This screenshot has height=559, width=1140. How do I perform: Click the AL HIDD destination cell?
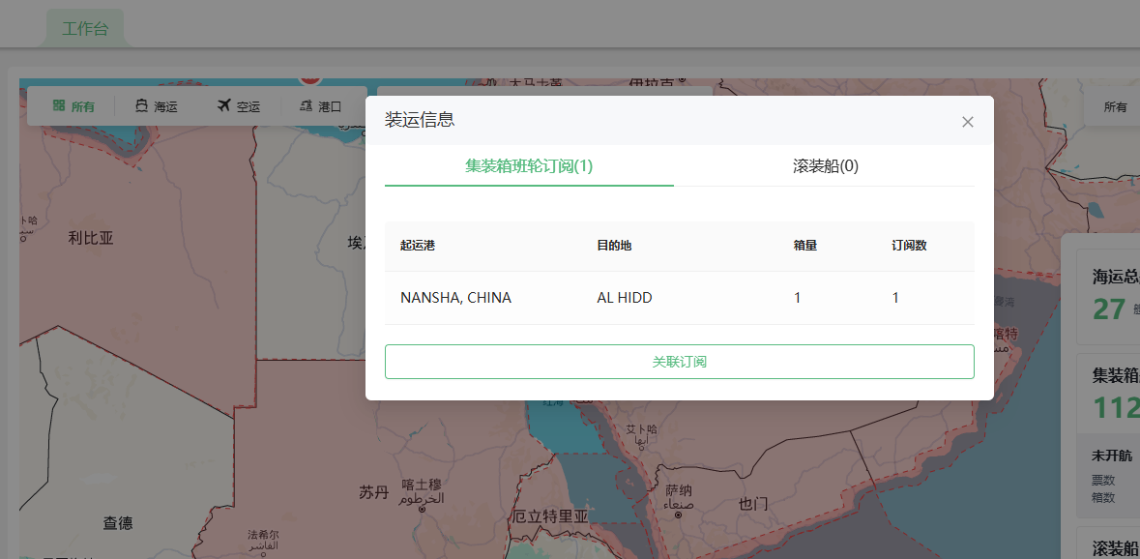(625, 298)
